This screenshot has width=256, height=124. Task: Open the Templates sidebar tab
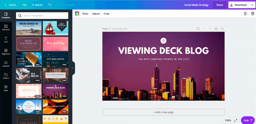6,15
